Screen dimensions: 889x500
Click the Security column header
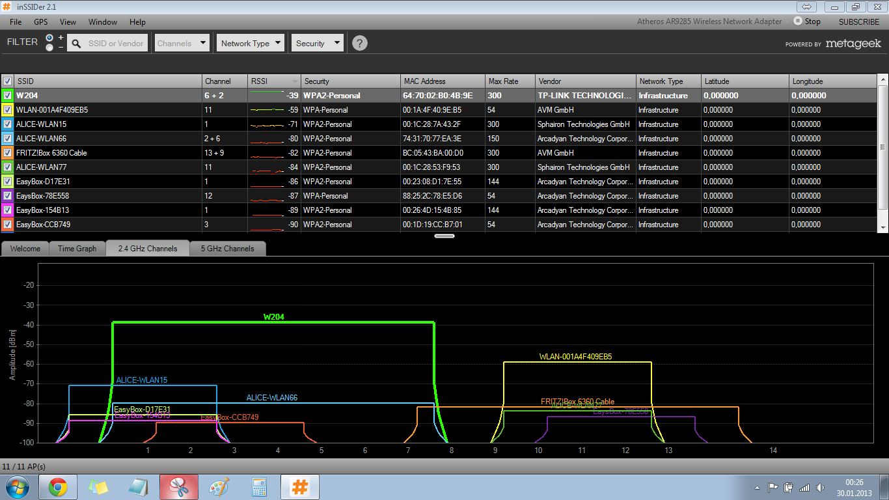[351, 81]
